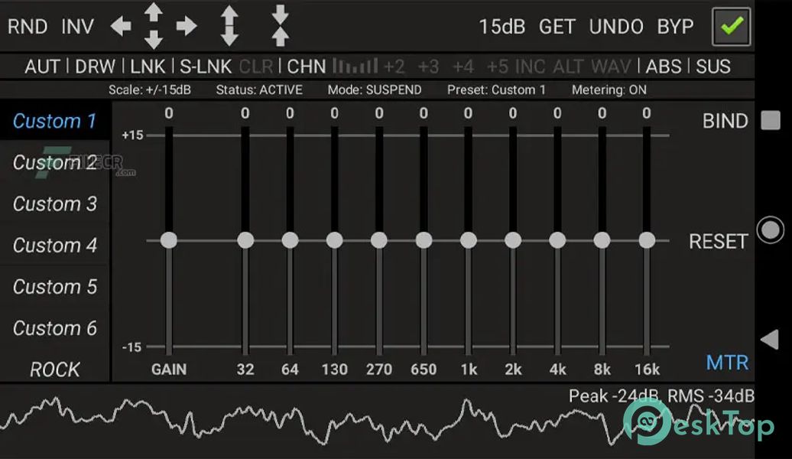
Task: Click the GET button
Action: (x=557, y=27)
